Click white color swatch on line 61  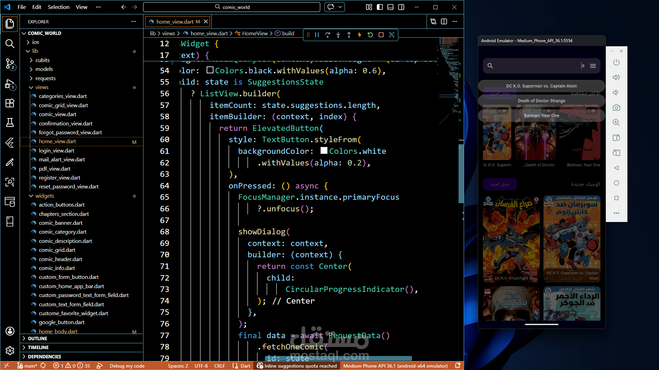pos(324,151)
